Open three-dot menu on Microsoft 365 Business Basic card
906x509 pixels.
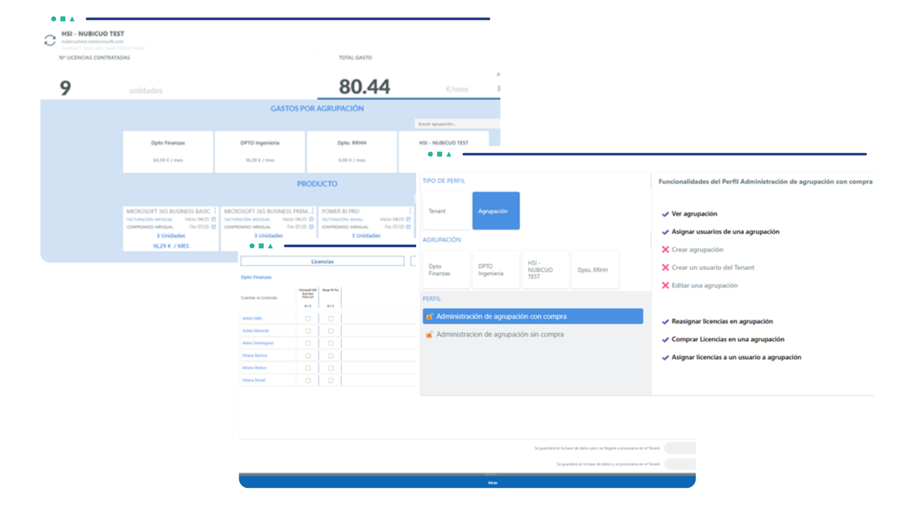[x=215, y=211]
